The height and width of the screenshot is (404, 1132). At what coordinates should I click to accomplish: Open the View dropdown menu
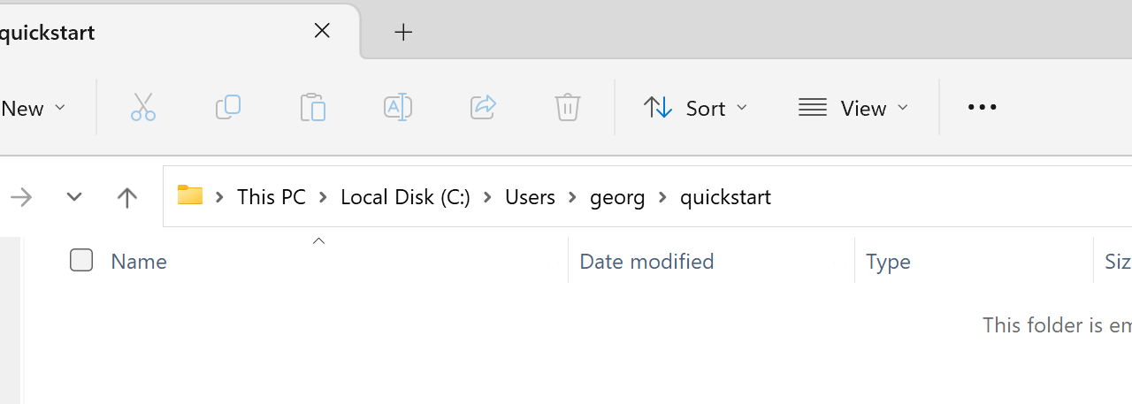coord(853,108)
